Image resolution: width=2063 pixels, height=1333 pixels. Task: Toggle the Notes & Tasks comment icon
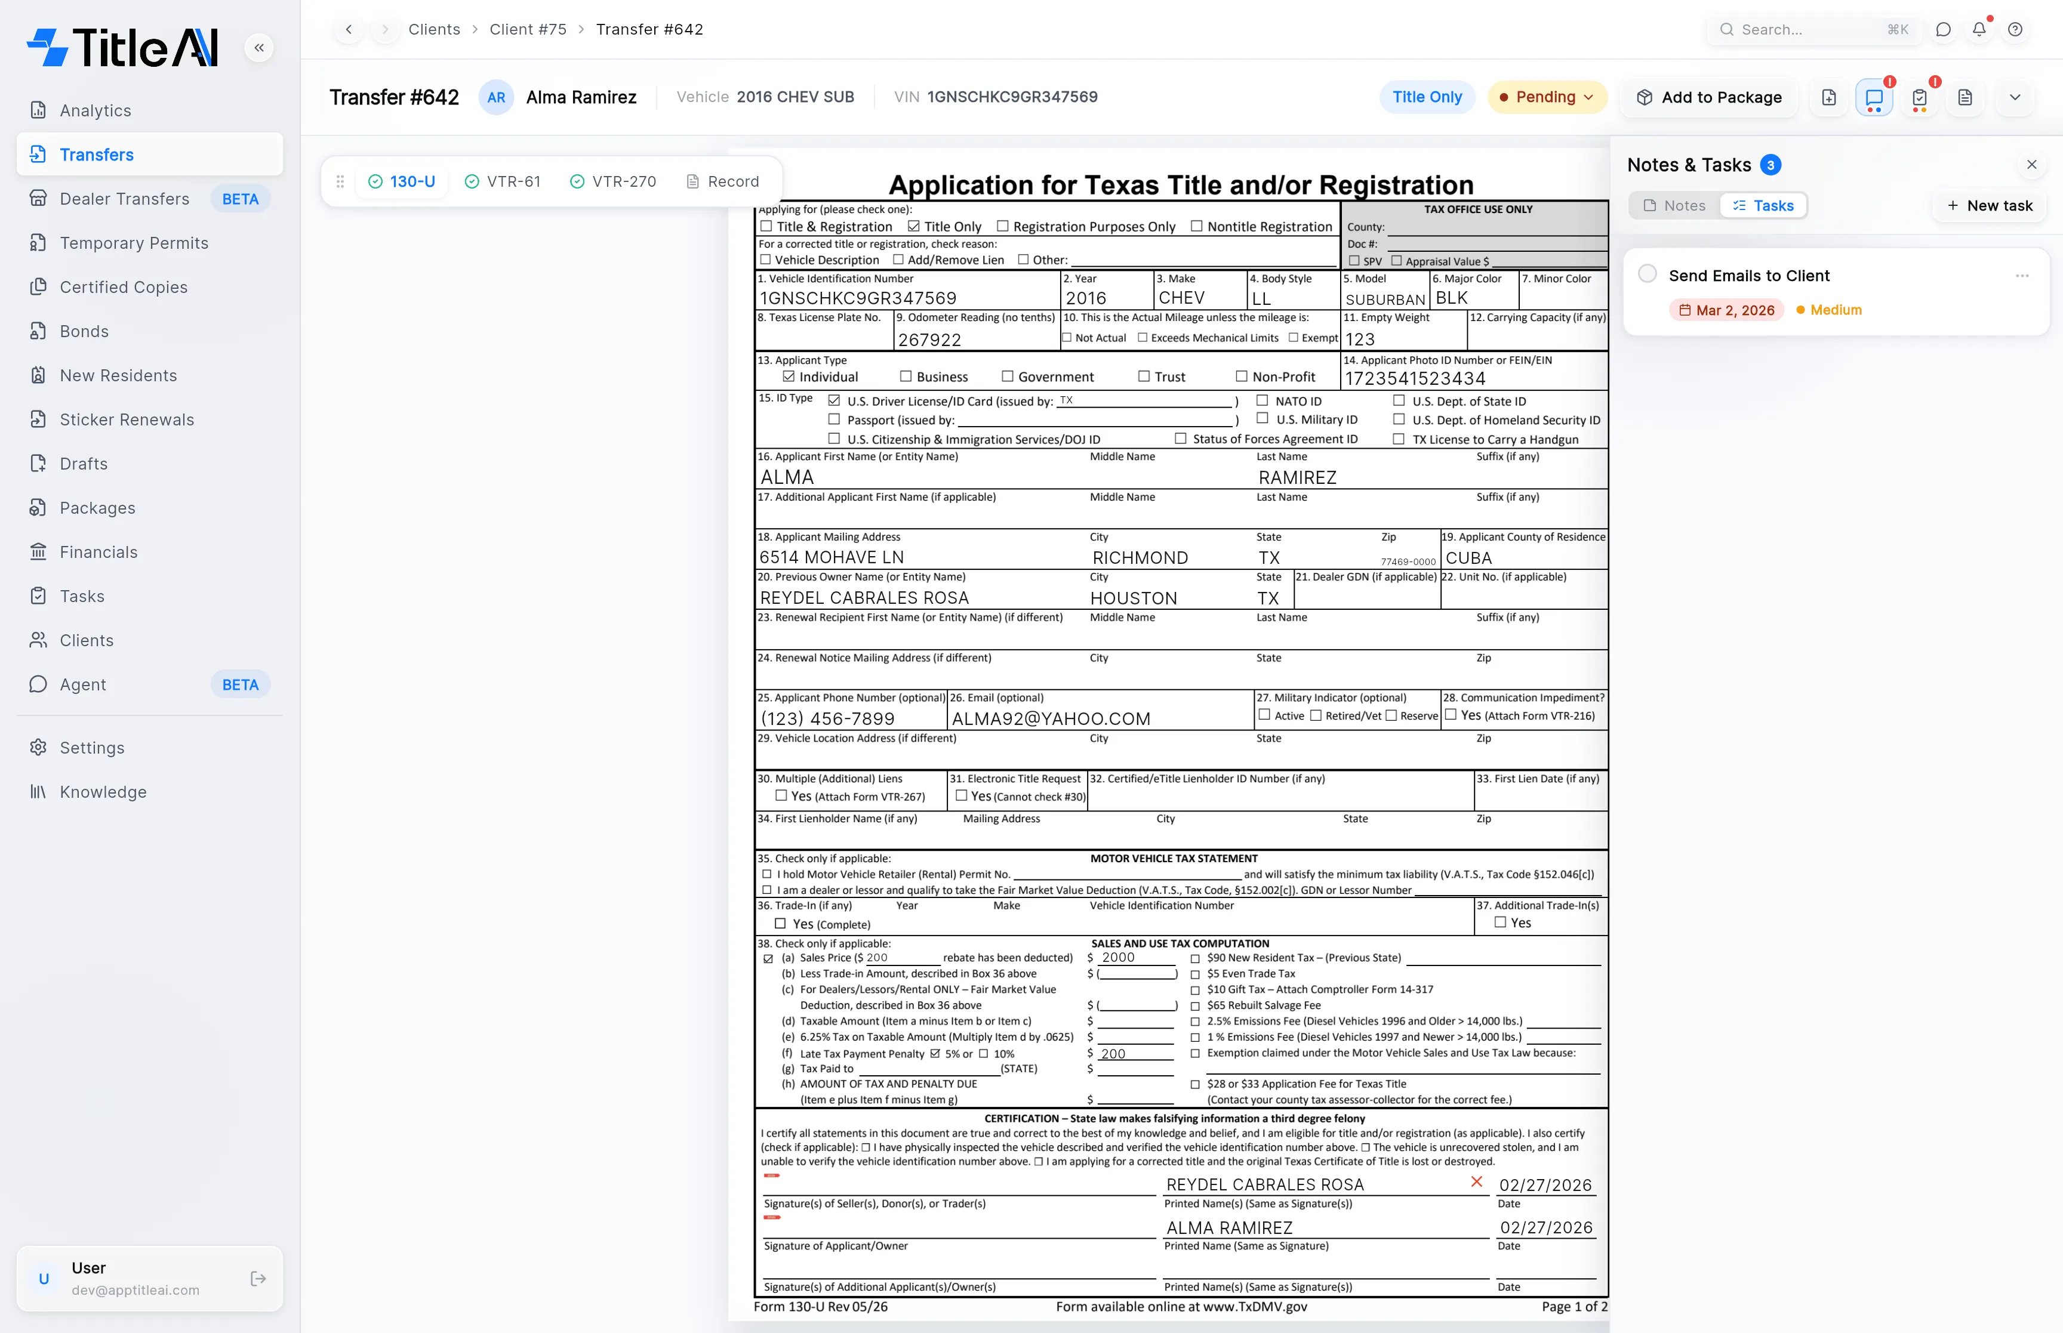pyautogui.click(x=1874, y=98)
